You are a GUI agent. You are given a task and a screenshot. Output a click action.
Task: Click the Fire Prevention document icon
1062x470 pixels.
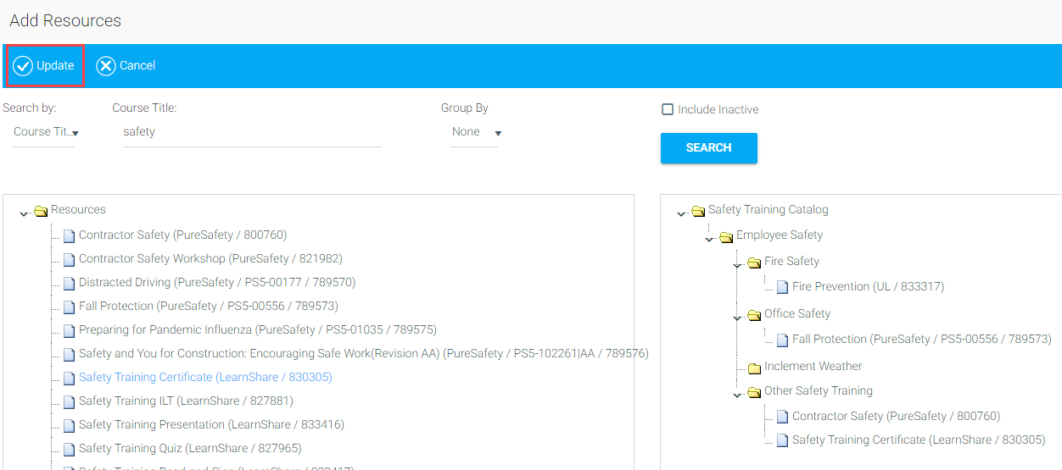pos(782,287)
